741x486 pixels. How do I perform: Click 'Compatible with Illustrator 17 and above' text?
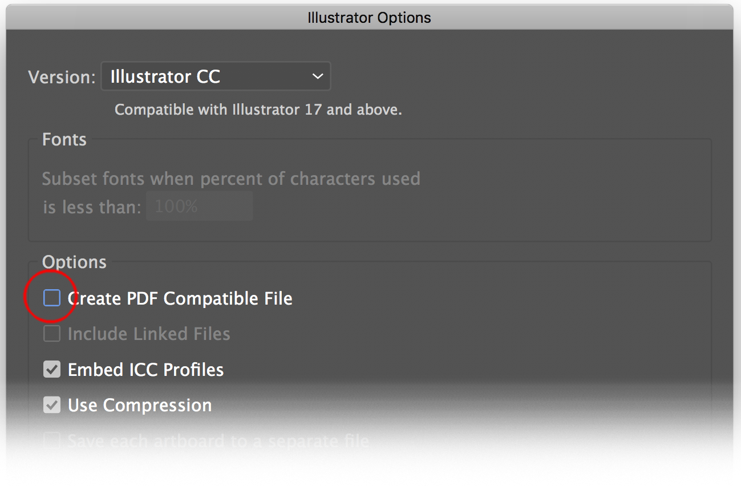258,110
